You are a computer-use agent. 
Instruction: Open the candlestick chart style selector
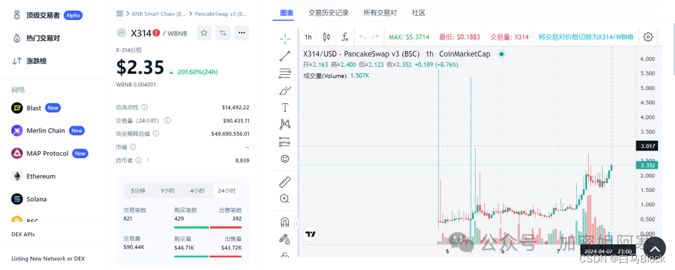click(x=327, y=37)
